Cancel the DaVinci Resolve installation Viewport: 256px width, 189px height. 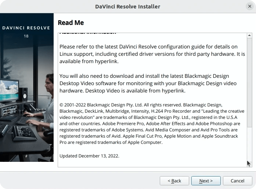tap(237, 181)
